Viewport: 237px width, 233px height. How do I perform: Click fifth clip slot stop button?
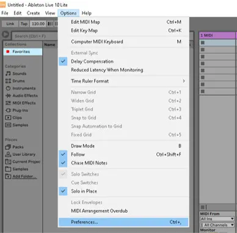[x=203, y=70]
